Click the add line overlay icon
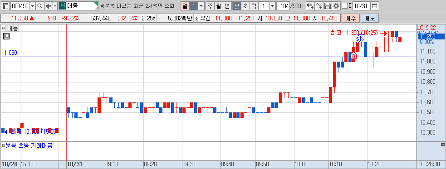 click(319, 6)
